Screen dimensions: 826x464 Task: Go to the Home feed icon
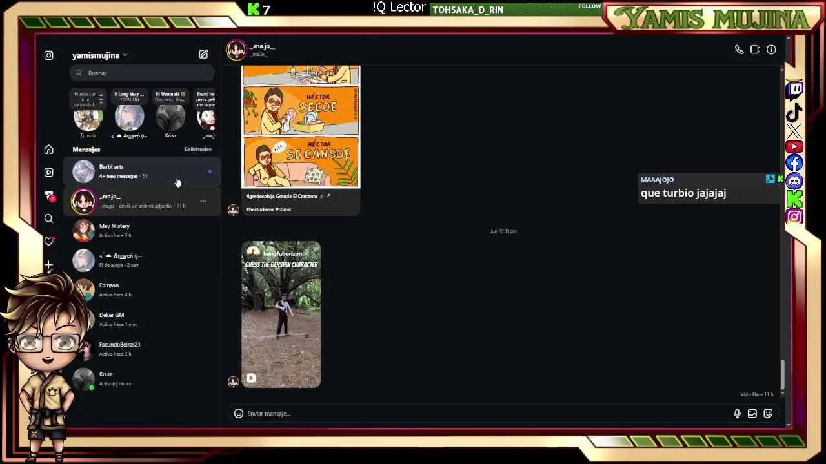49,150
